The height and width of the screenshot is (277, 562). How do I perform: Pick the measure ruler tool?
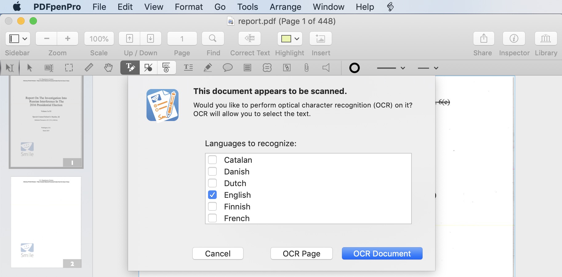click(x=89, y=68)
